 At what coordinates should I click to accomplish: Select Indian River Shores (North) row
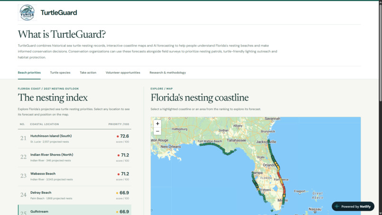click(x=74, y=158)
